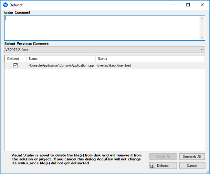
Task: Click the Select Previous Comment label
Action: tap(26, 44)
